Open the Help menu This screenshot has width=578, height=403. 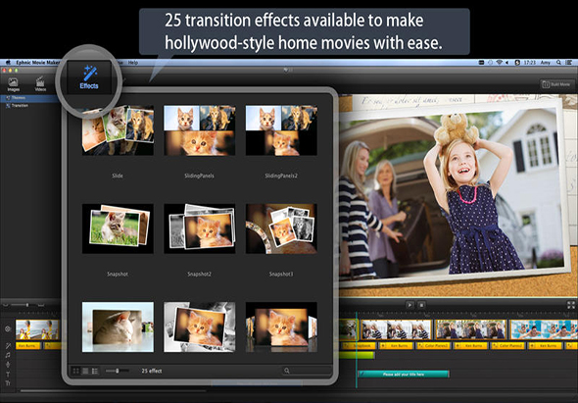point(132,63)
